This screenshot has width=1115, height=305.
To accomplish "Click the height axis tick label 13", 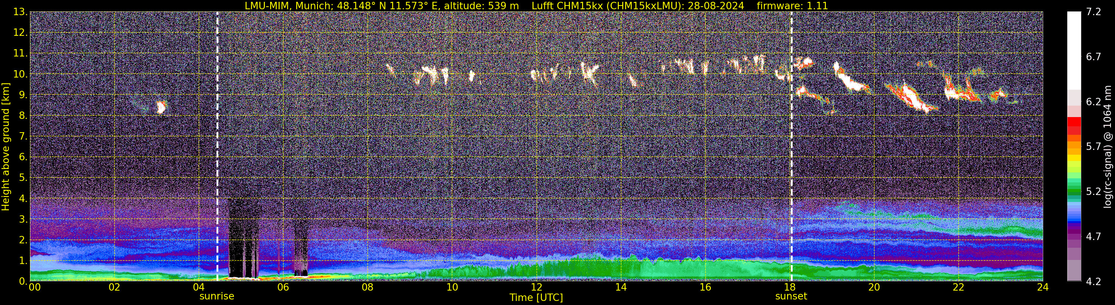I will click(x=20, y=12).
